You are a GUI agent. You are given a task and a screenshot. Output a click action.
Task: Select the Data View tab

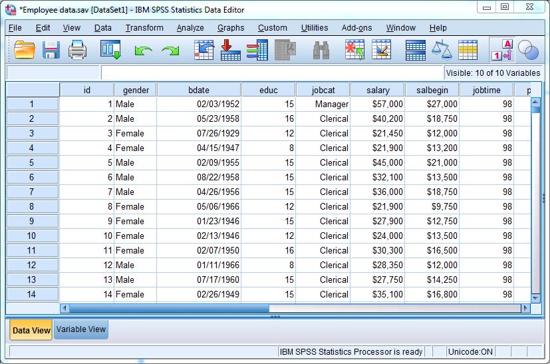point(31,330)
